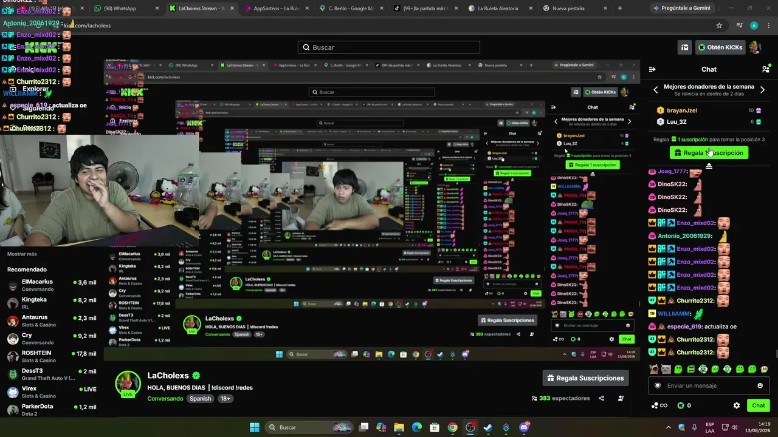778x437 pixels.
Task: Collapse the chat panel with the arrow icon
Action: [x=652, y=69]
